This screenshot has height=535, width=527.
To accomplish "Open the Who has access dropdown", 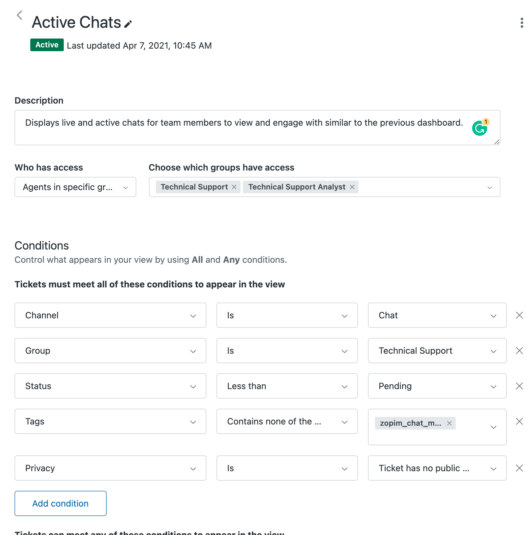I will (x=75, y=187).
